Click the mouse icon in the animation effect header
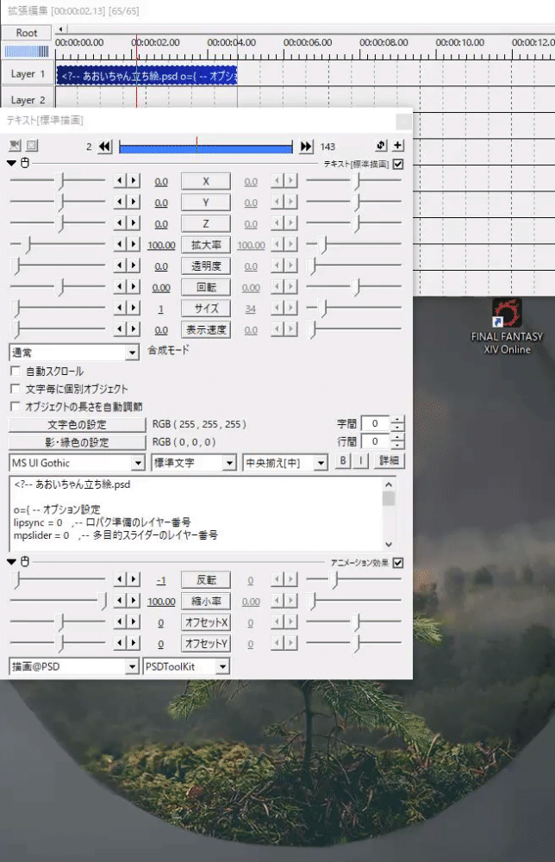Viewport: 555px width, 862px height. [x=25, y=561]
